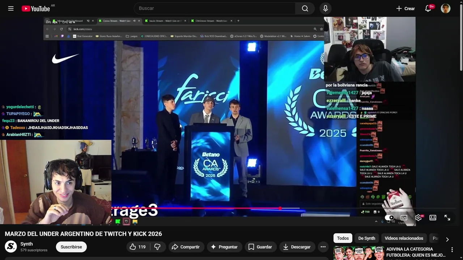Select the De Synth filter chip
The image size is (463, 260).
click(367, 238)
